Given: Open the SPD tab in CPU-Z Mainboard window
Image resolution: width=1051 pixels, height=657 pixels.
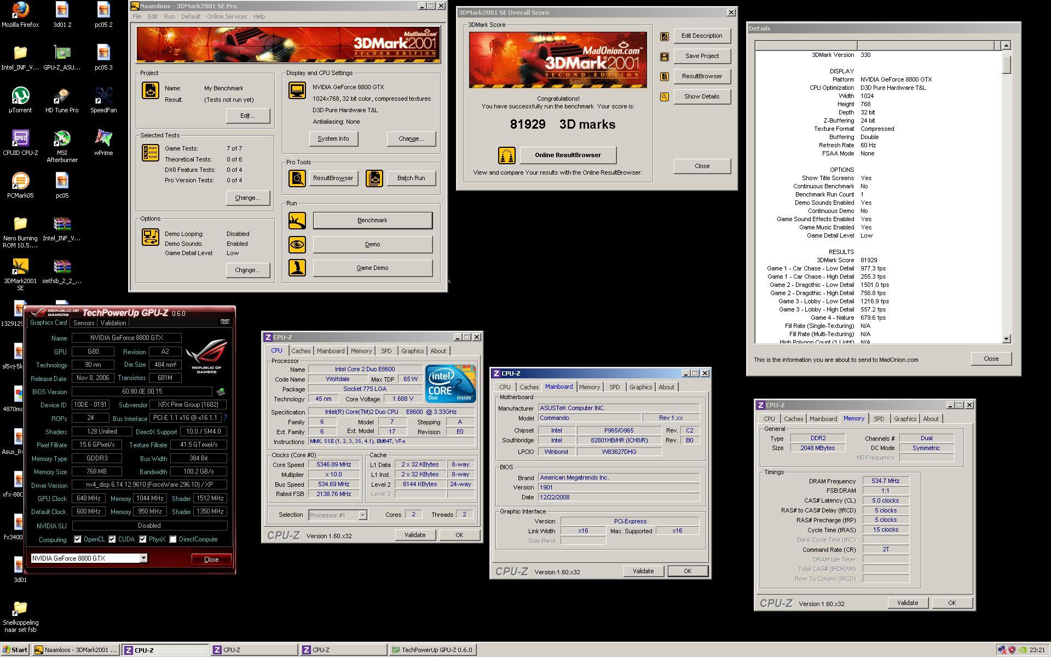Looking at the screenshot, I should coord(614,387).
